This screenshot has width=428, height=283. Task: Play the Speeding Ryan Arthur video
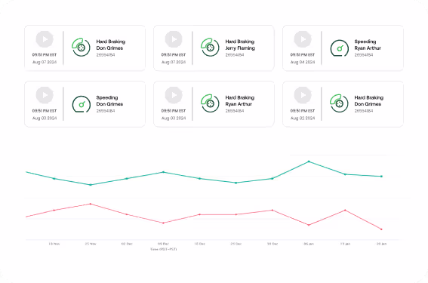click(303, 39)
